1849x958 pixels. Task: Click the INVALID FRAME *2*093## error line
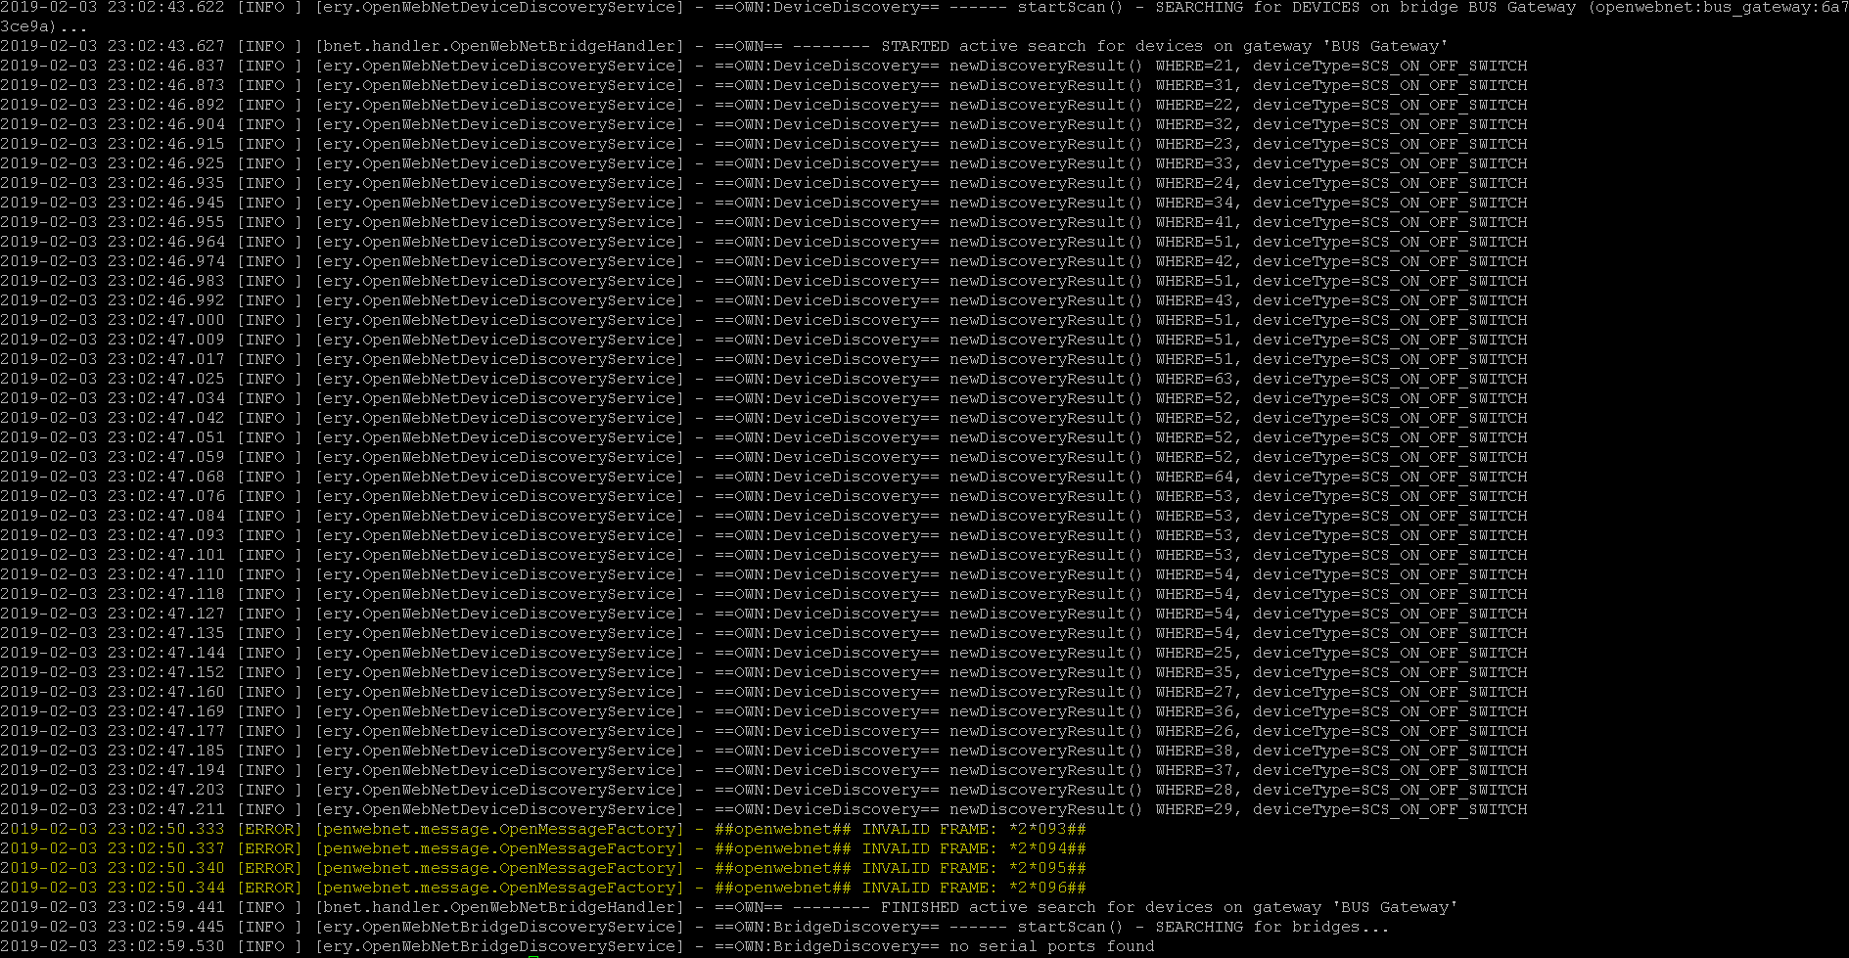973,829
